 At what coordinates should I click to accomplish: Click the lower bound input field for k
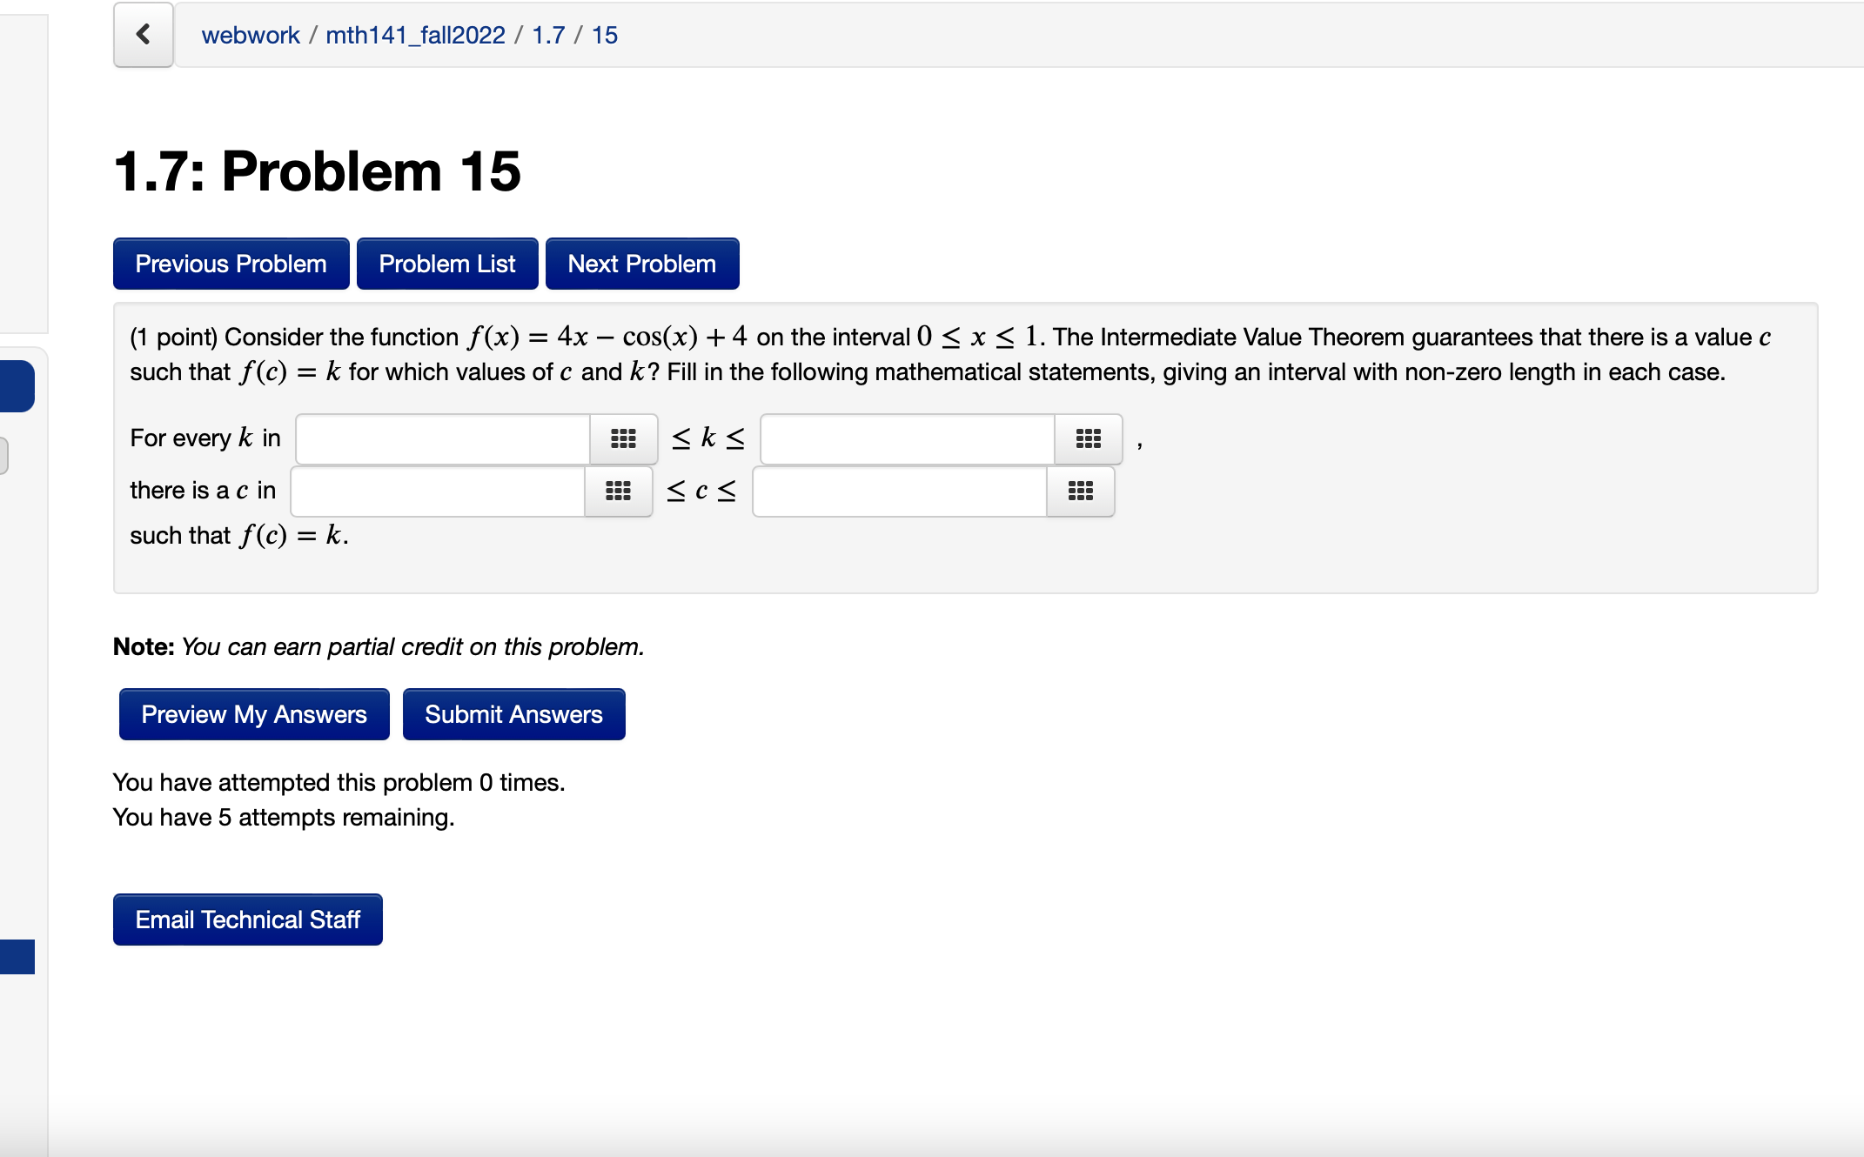[x=444, y=439]
